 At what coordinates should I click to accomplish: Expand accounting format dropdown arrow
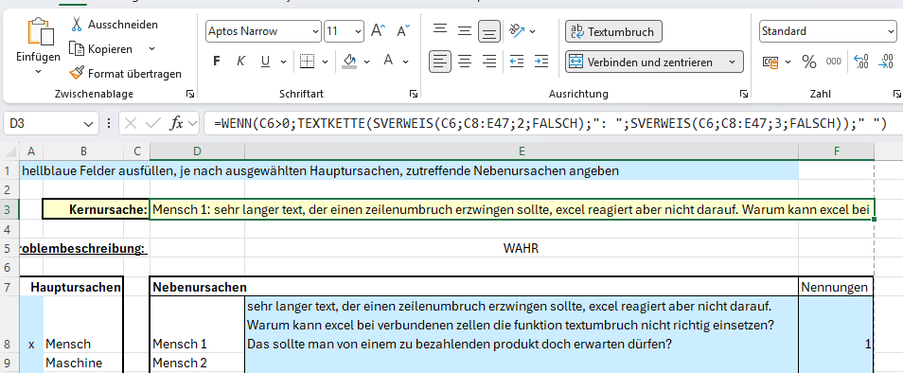click(788, 62)
